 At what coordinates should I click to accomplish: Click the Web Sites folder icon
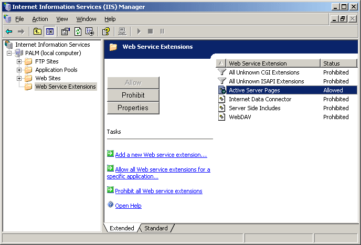[x=28, y=78]
